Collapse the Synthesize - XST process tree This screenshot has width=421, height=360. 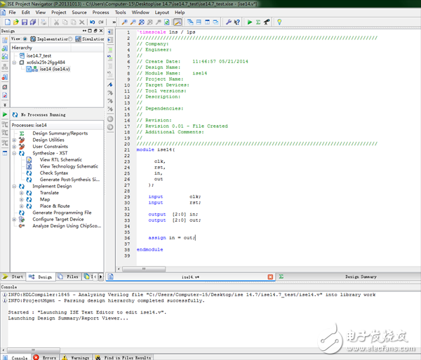14,154
